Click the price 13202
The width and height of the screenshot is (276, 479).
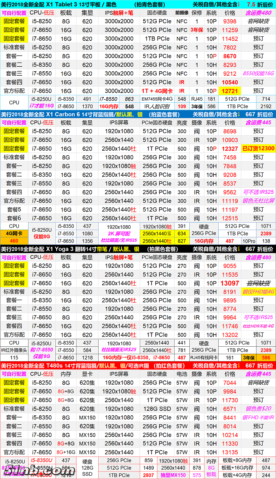230,335
